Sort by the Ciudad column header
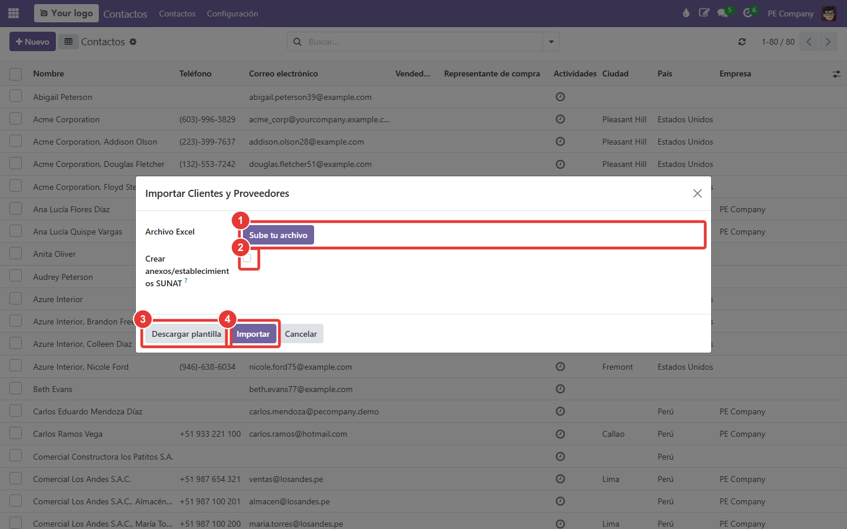This screenshot has height=529, width=847. (x=615, y=73)
